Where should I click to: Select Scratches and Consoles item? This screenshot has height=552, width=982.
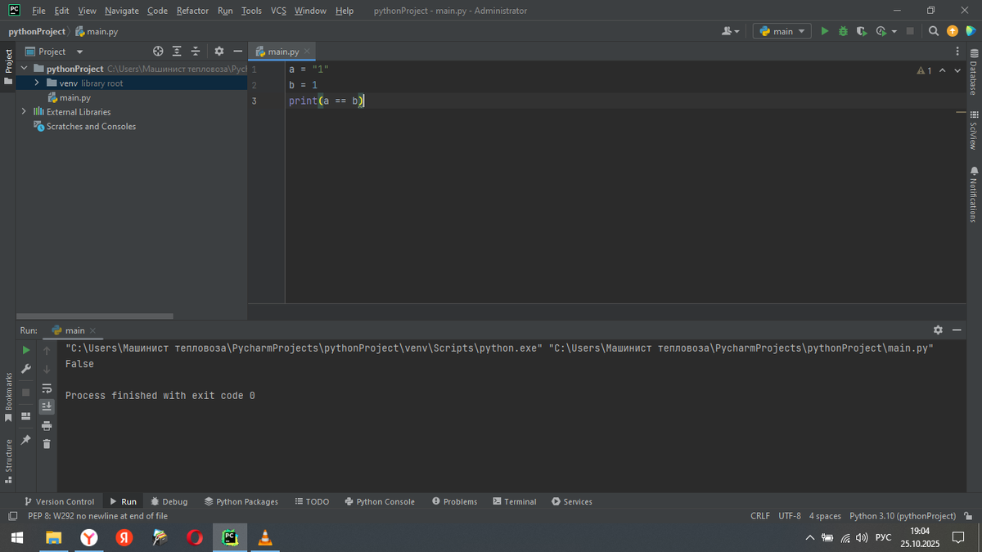tap(84, 127)
